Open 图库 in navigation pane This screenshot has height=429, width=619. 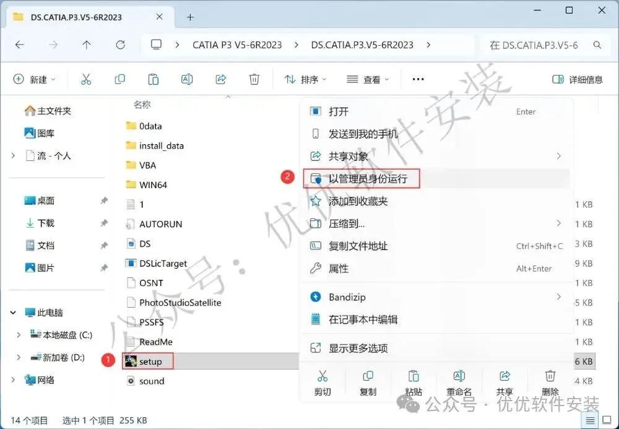tap(39, 133)
